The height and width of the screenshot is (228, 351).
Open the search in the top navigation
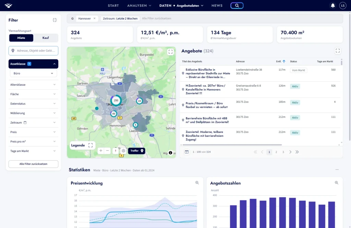click(237, 5)
